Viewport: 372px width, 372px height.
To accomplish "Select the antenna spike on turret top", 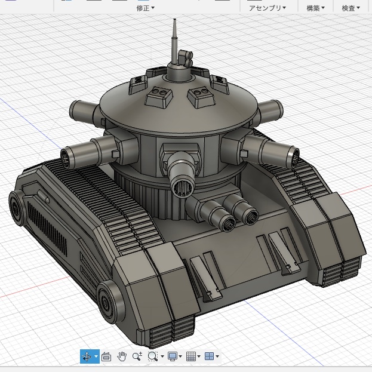I will tap(174, 42).
